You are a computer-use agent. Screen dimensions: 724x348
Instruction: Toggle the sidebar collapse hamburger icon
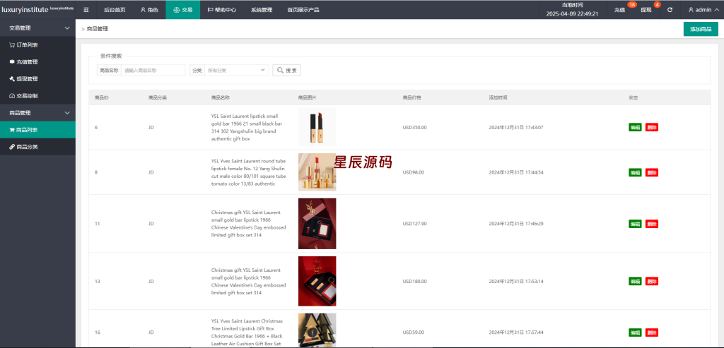pos(86,10)
